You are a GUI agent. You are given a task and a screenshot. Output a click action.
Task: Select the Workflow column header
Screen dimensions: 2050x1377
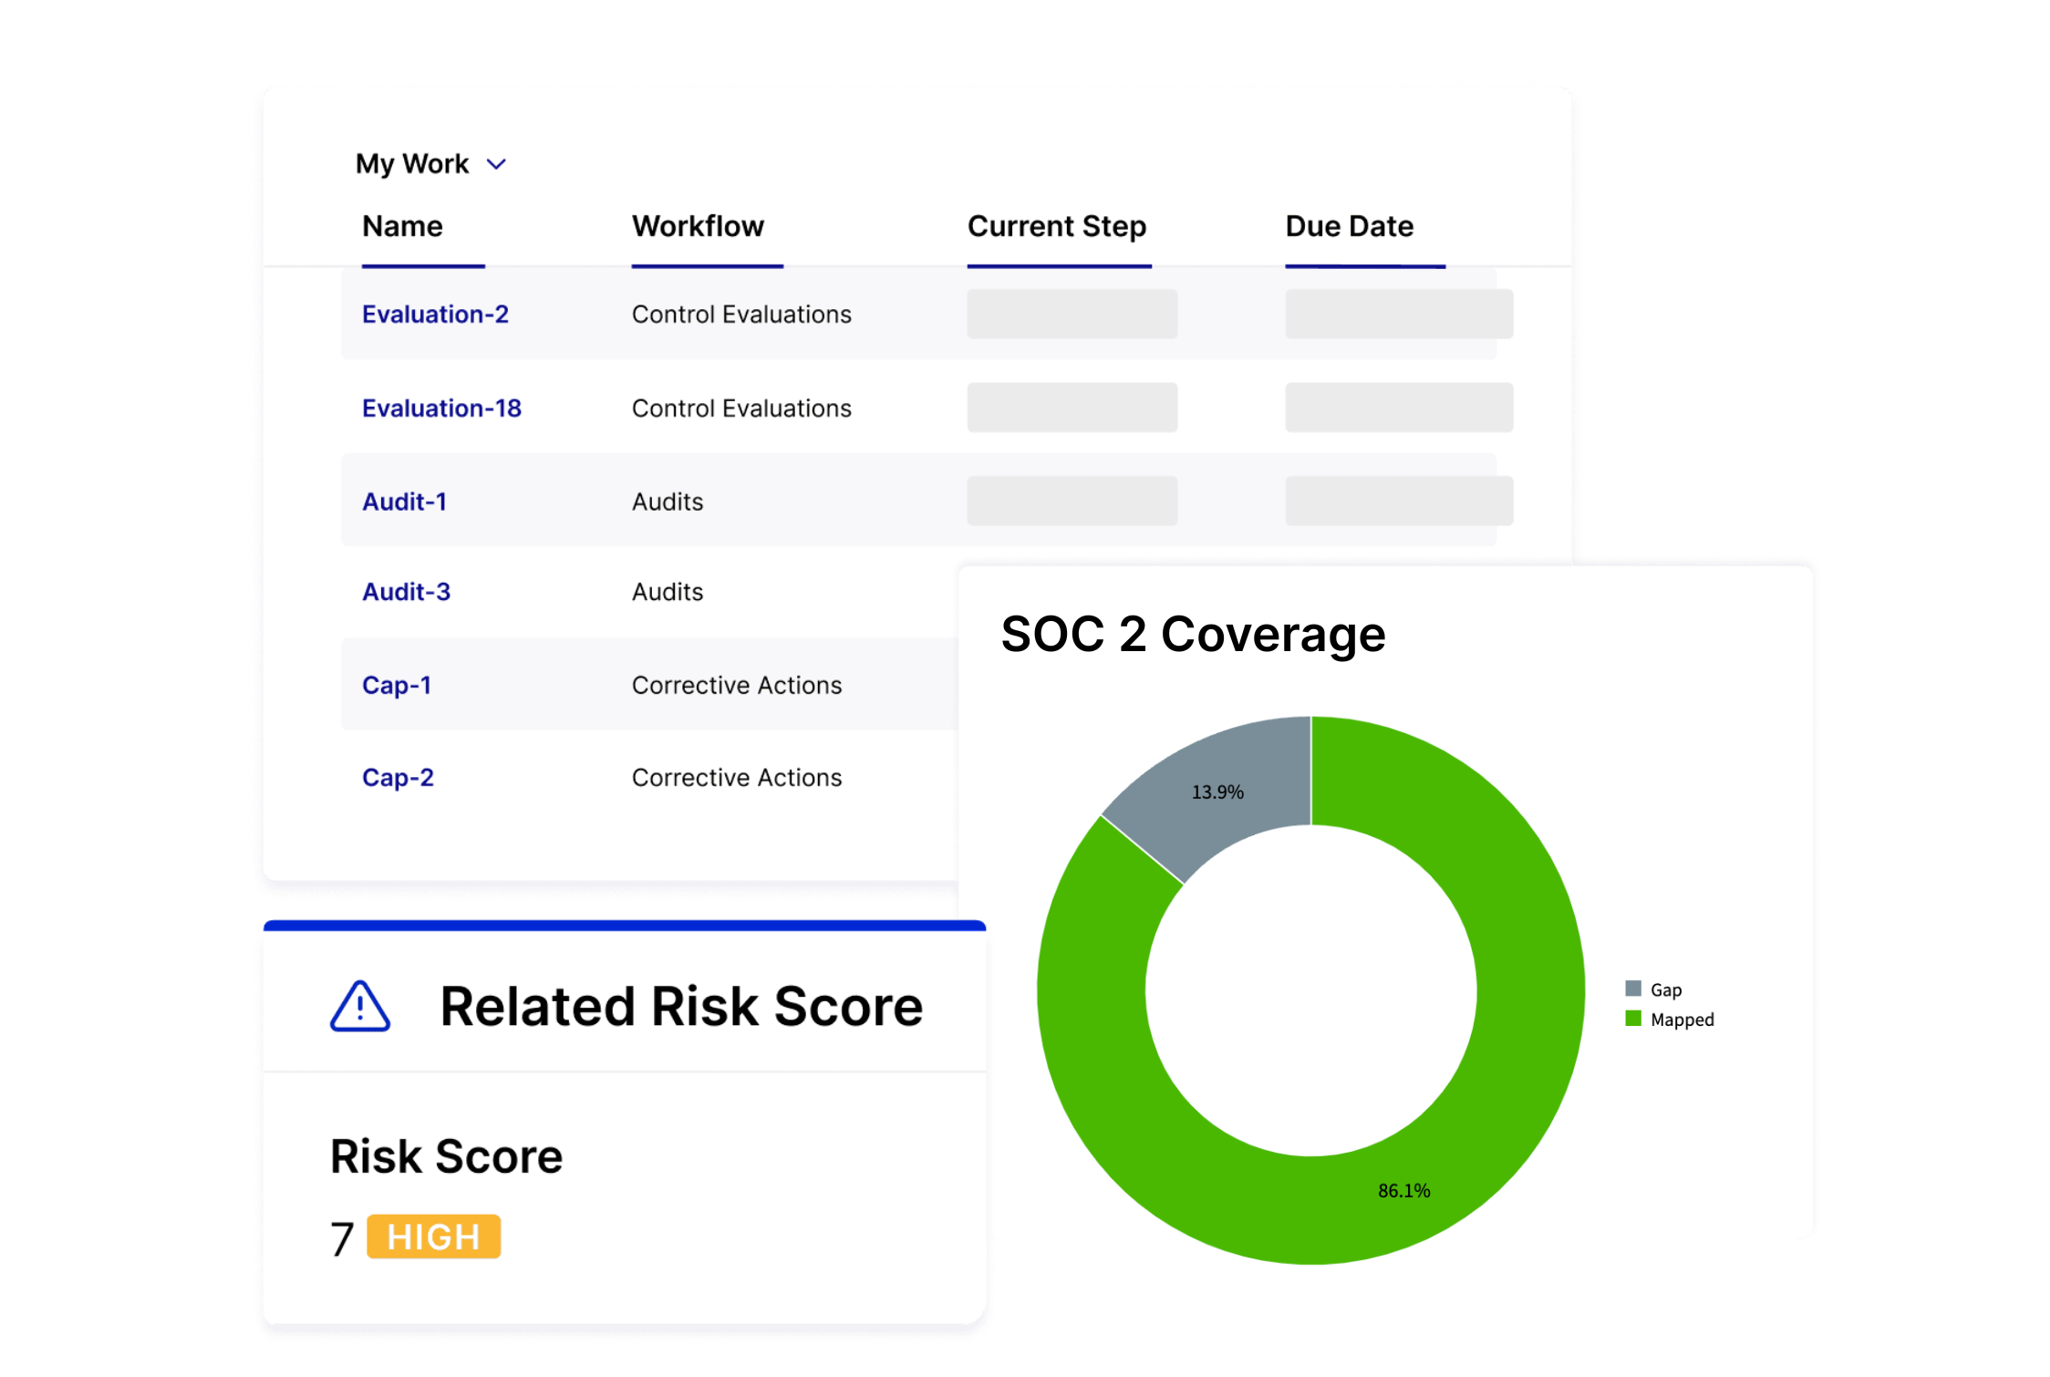point(698,227)
